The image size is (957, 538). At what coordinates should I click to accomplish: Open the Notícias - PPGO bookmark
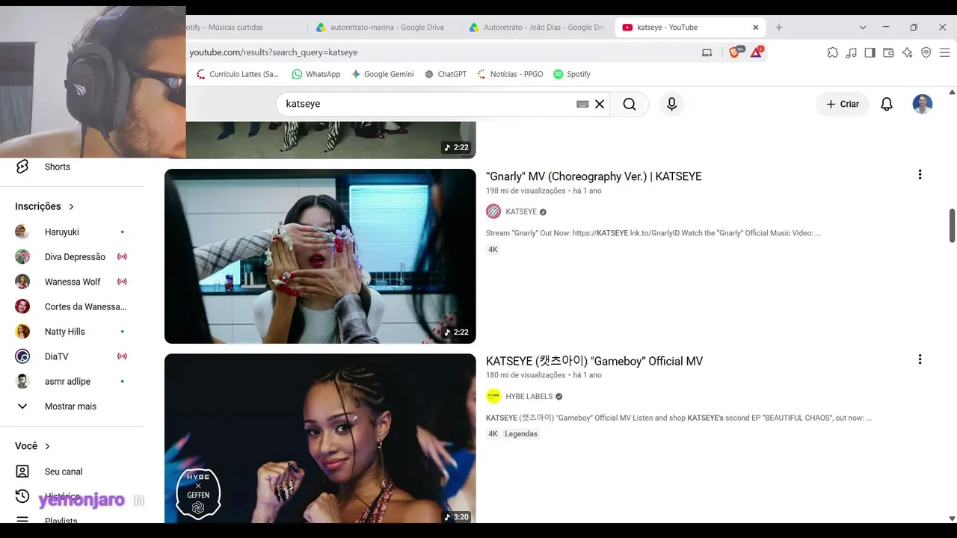click(x=510, y=74)
